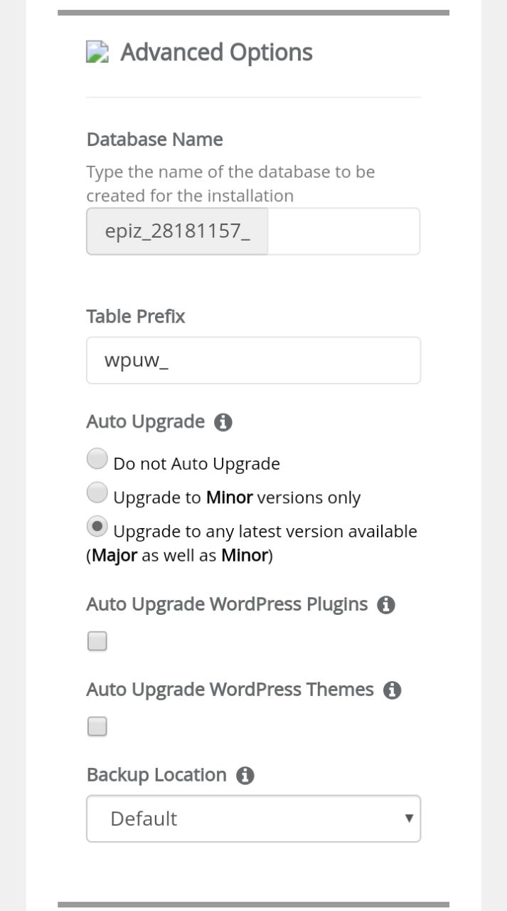The height and width of the screenshot is (911, 507).
Task: Focus the Database Name text field
Action: pos(343,231)
